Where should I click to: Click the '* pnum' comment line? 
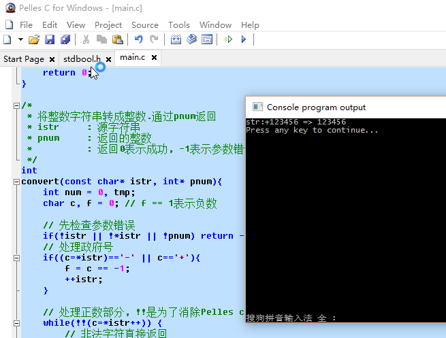pos(89,138)
